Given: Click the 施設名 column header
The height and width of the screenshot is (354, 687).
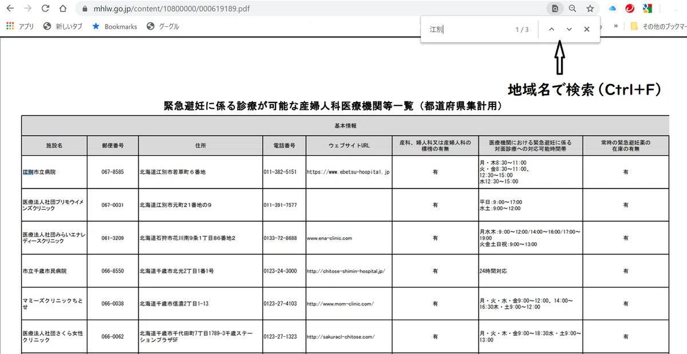Looking at the screenshot, I should click(x=54, y=145).
